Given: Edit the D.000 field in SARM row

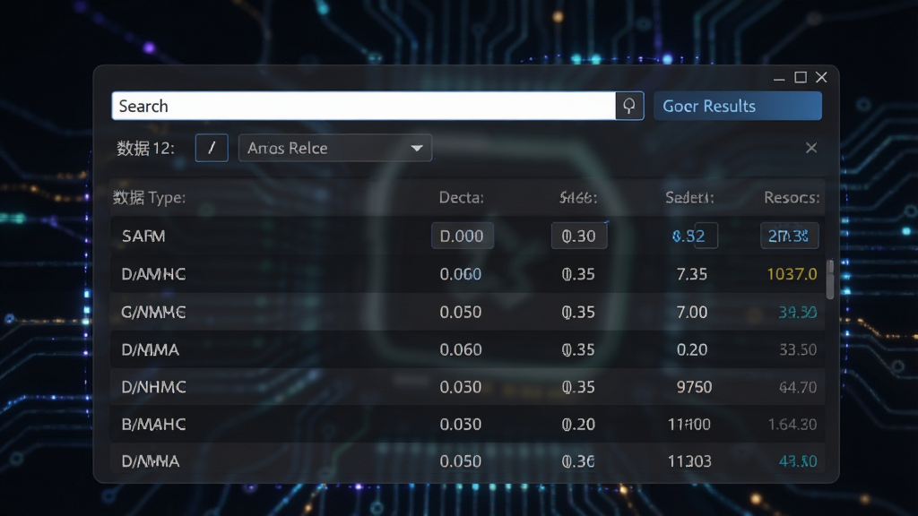Looking at the screenshot, I should 462,236.
